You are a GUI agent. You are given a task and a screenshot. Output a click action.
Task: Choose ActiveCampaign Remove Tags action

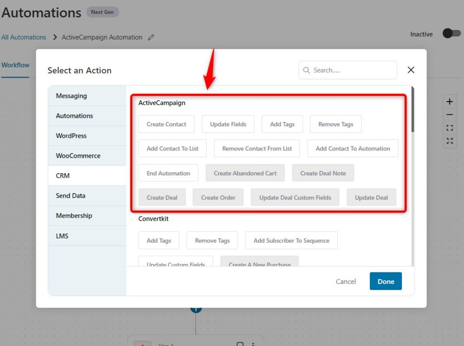pyautogui.click(x=336, y=124)
